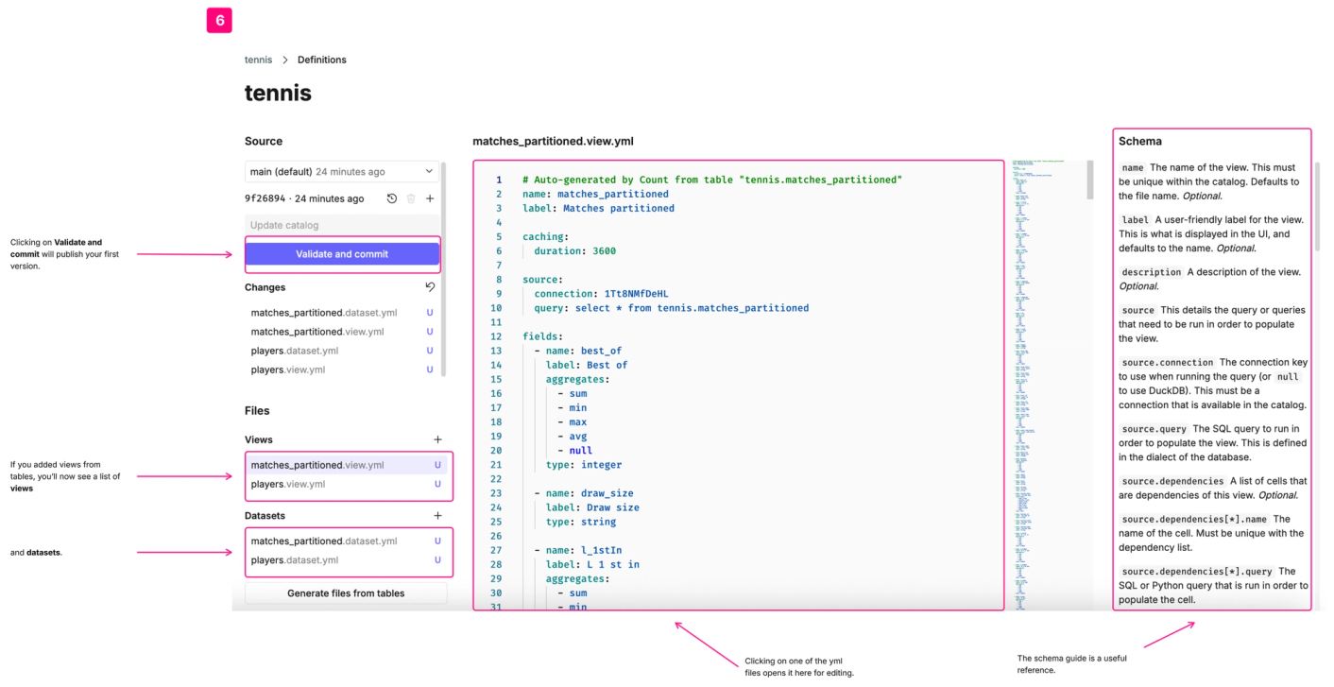Viewport: 1334px width, 687px height.
Task: Click the 'source.connection' schema entry
Action: (1213, 384)
